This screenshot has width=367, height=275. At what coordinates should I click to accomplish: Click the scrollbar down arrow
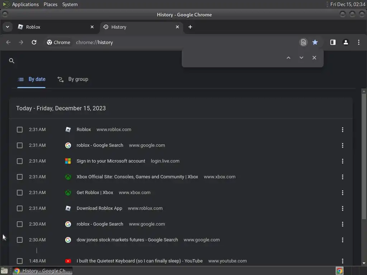[x=363, y=263]
